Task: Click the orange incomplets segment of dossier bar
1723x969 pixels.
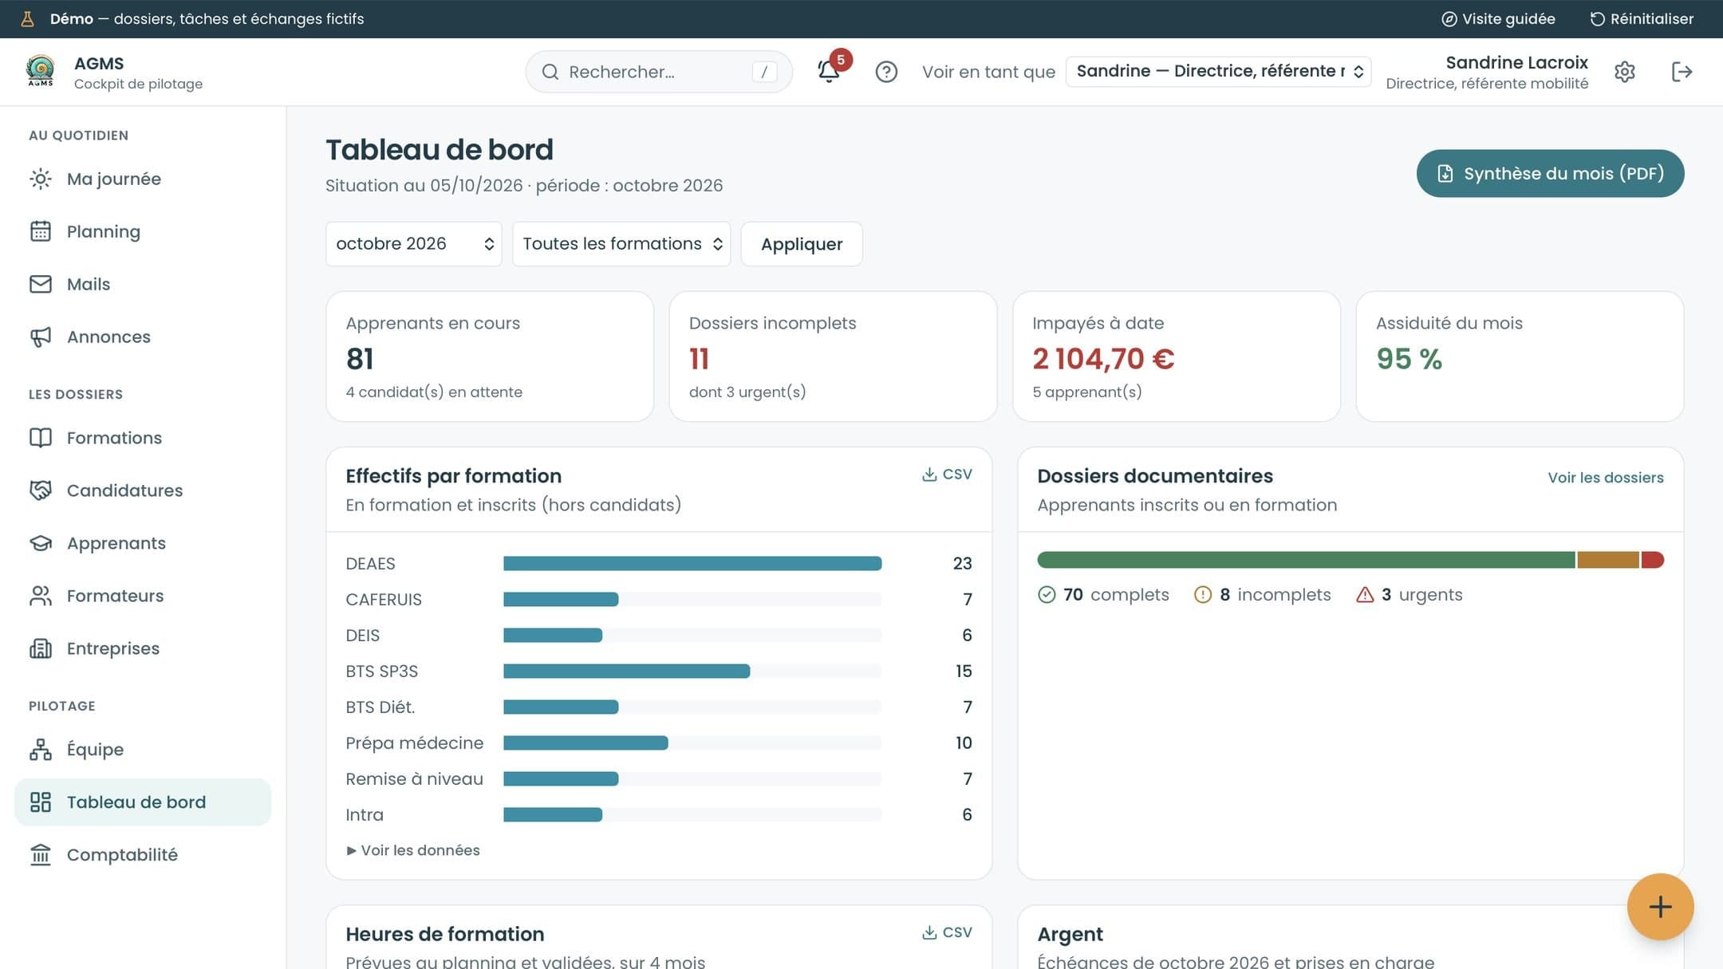Action: click(x=1607, y=560)
